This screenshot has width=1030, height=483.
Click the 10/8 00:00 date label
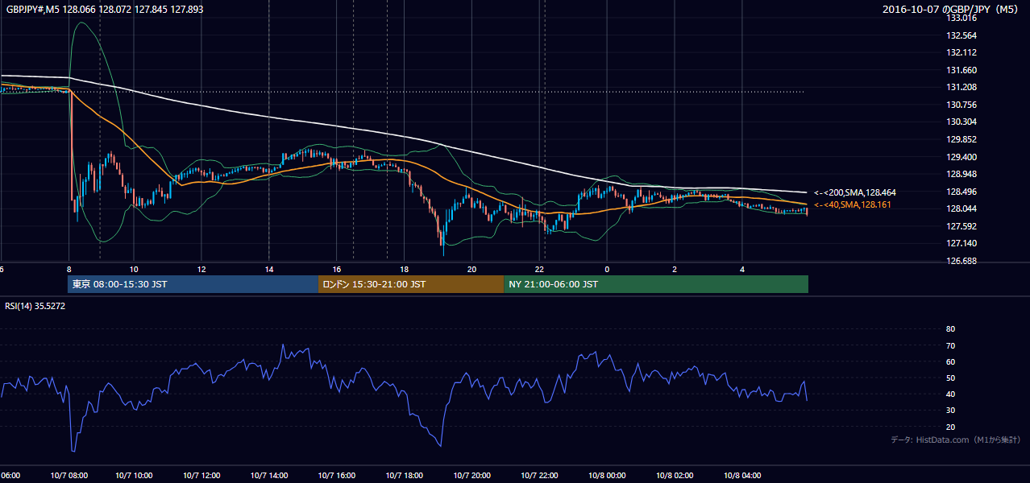click(607, 476)
